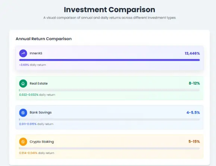The height and width of the screenshot is (166, 216).
Task: Click the subtitle about annual and daily returns
Action: pos(109,18)
